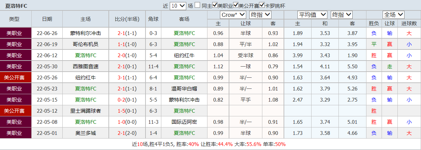Click the corner count 11-4
The width and height of the screenshot is (421, 150).
click(153, 67)
